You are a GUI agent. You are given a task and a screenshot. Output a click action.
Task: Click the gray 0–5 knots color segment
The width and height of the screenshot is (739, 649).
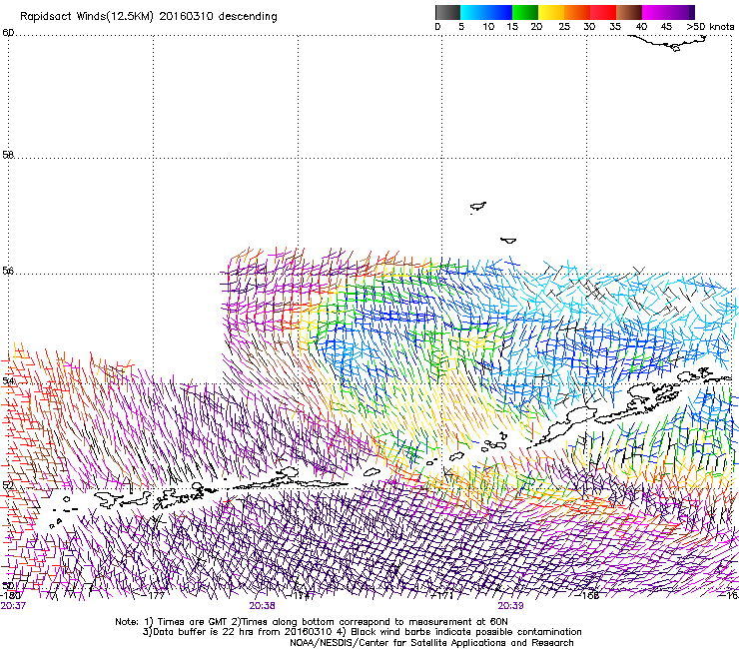[447, 12]
